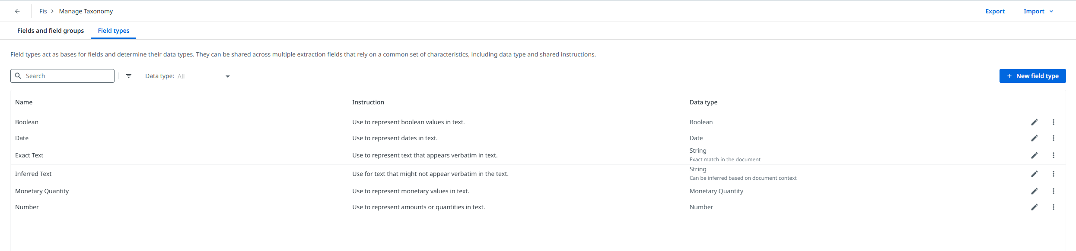Edit the Number field type
Image resolution: width=1076 pixels, height=251 pixels.
[1034, 207]
